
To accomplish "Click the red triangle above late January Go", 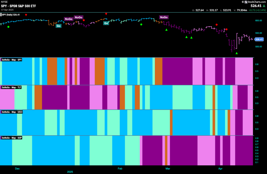I will click(106, 14).
